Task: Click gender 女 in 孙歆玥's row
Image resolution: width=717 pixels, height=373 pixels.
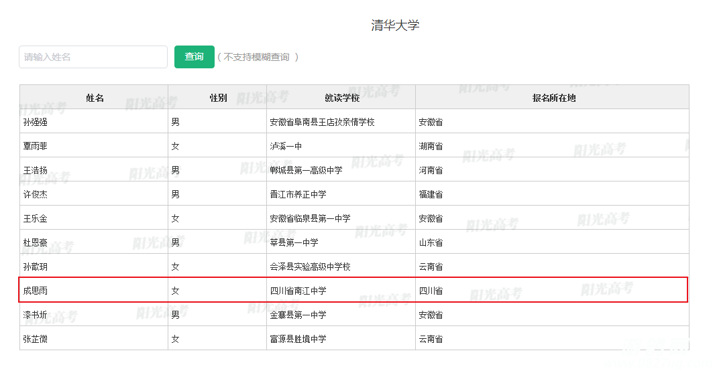Action: pos(175,267)
